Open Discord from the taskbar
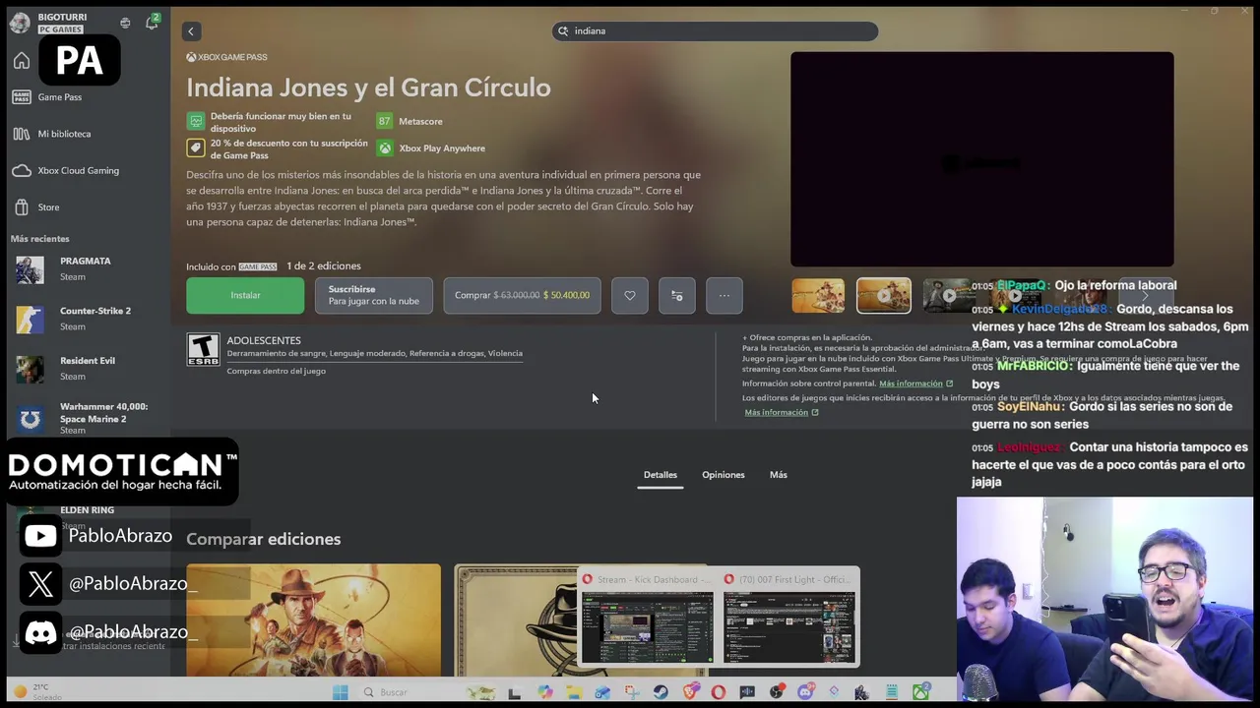 [x=805, y=692]
